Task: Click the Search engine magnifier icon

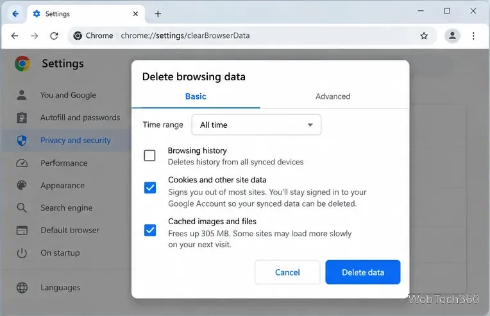Action: coord(22,207)
